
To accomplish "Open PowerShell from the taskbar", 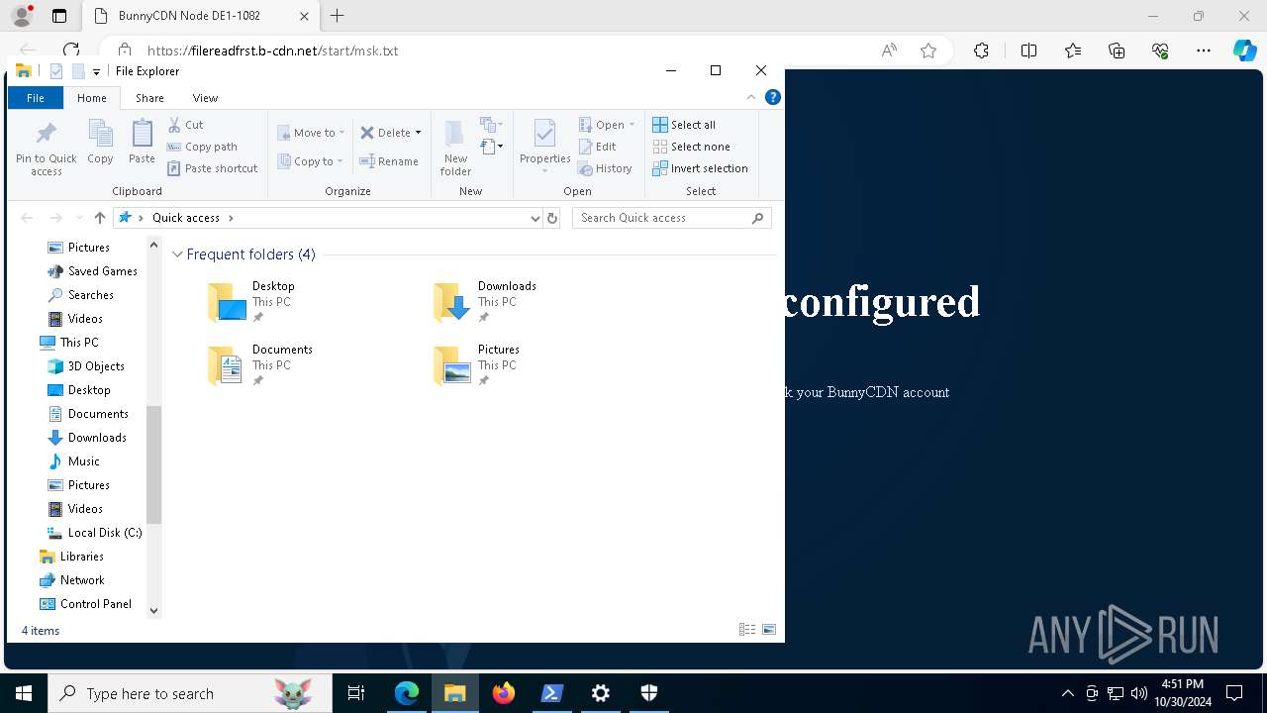I will click(552, 693).
